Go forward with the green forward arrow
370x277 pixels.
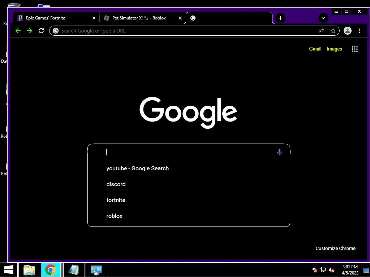coord(30,31)
